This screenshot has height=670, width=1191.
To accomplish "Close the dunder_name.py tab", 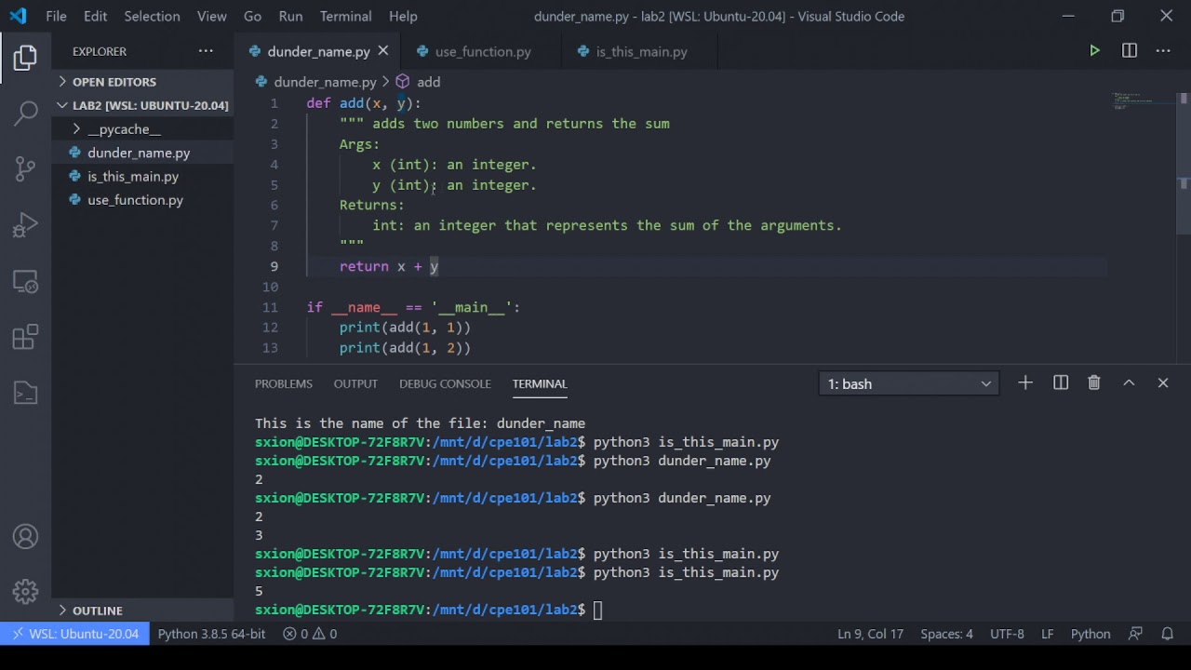I will click(x=383, y=51).
